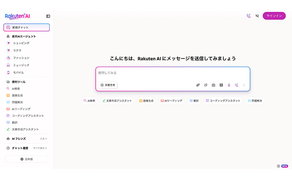Show all chat history with すべて表示
Screen dimensions: 292x179
40,148
